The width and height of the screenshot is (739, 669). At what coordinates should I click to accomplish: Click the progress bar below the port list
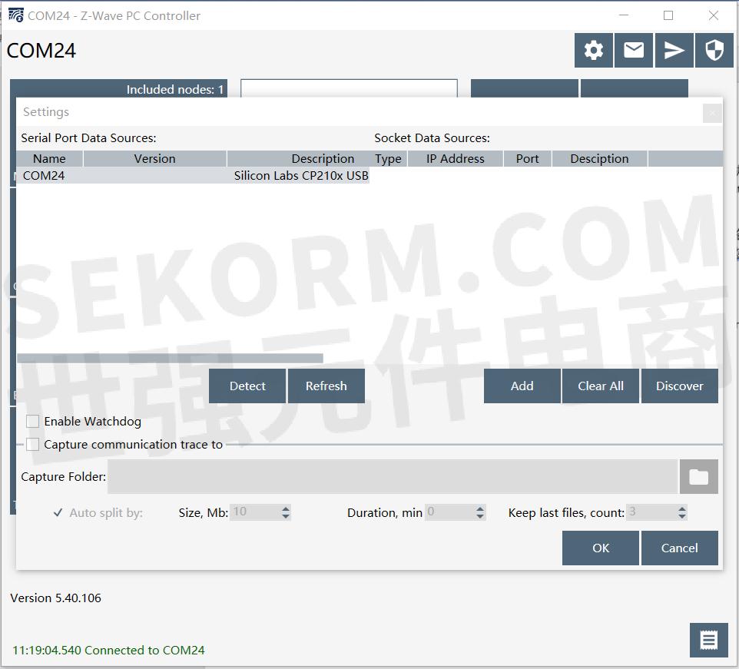pos(169,357)
